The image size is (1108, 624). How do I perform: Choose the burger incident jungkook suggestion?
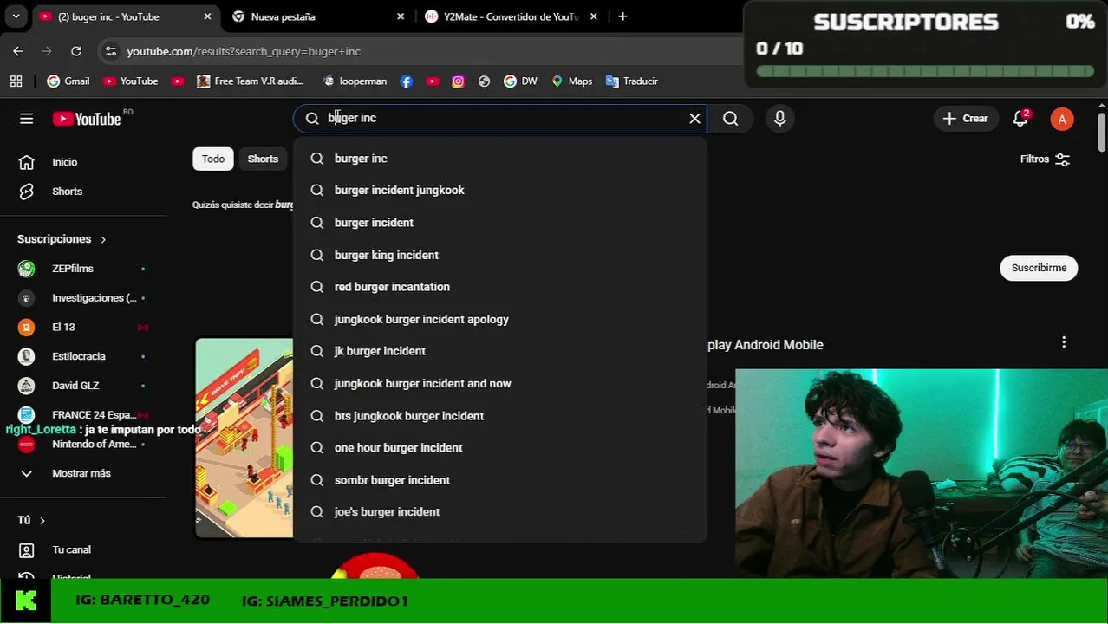tap(500, 190)
